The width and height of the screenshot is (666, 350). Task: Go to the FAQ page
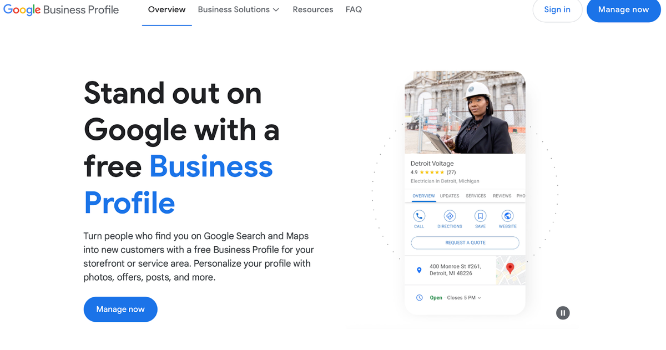click(354, 9)
